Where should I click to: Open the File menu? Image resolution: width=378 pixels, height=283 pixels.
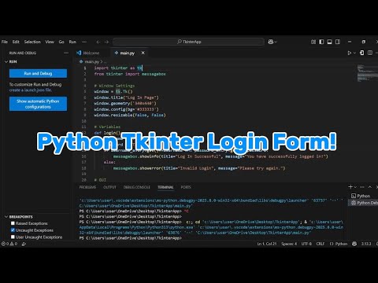point(5,42)
